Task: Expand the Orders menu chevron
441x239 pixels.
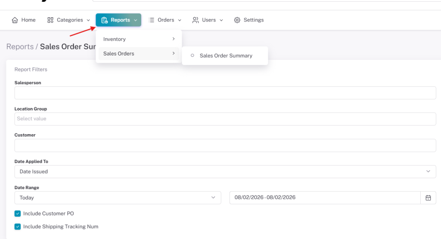Action: coord(180,20)
